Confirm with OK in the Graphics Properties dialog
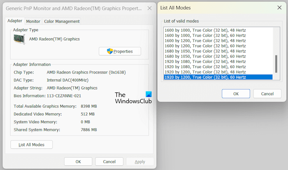The image size is (288, 170). pos(78,161)
